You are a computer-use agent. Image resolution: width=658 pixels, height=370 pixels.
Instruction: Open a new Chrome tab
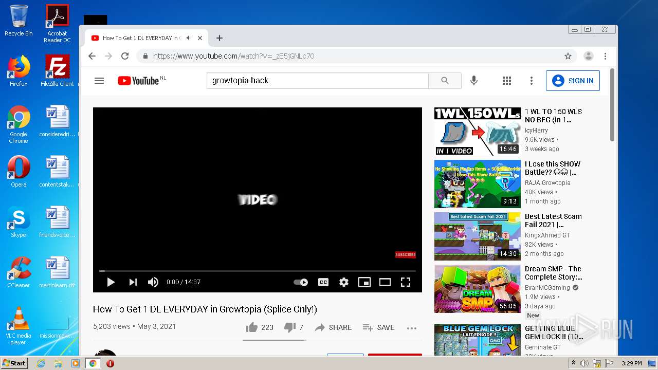coord(220,38)
